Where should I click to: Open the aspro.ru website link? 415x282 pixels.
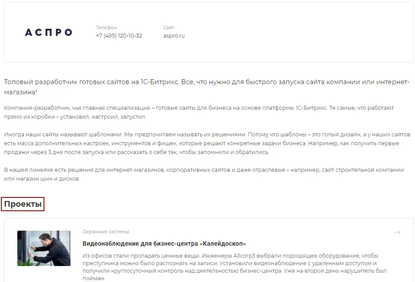(174, 36)
